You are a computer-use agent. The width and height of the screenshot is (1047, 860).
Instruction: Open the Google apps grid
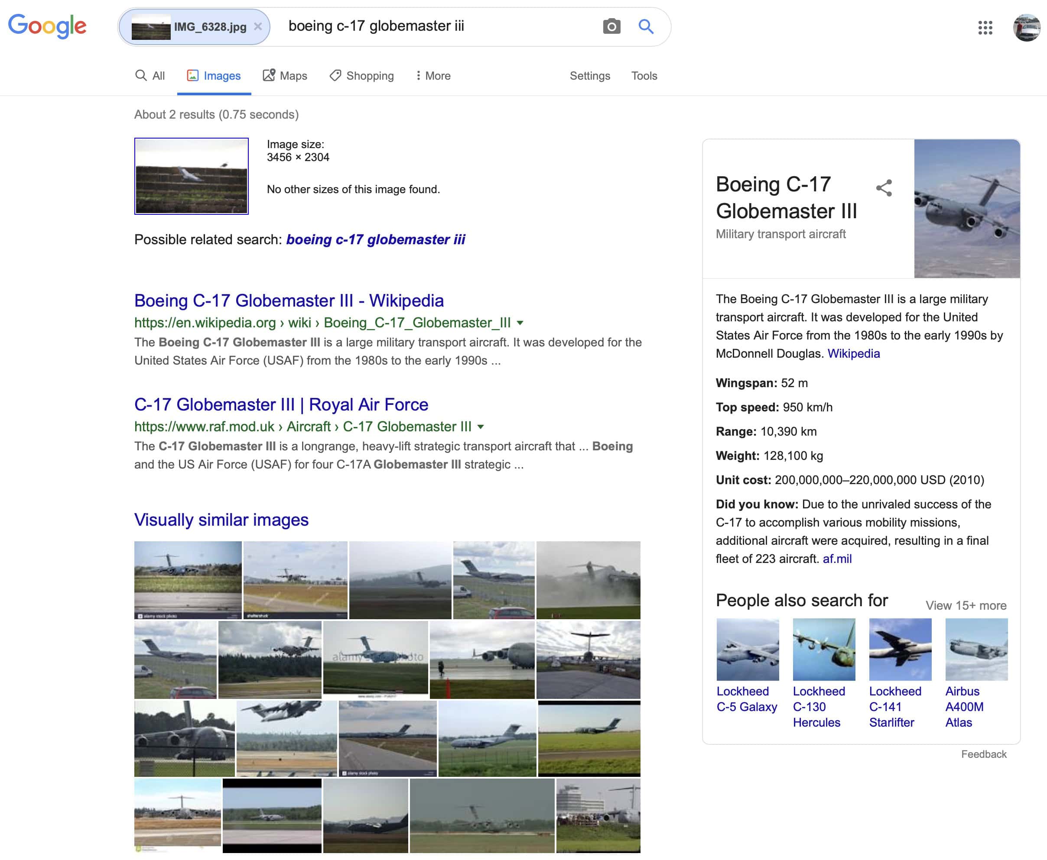click(985, 27)
